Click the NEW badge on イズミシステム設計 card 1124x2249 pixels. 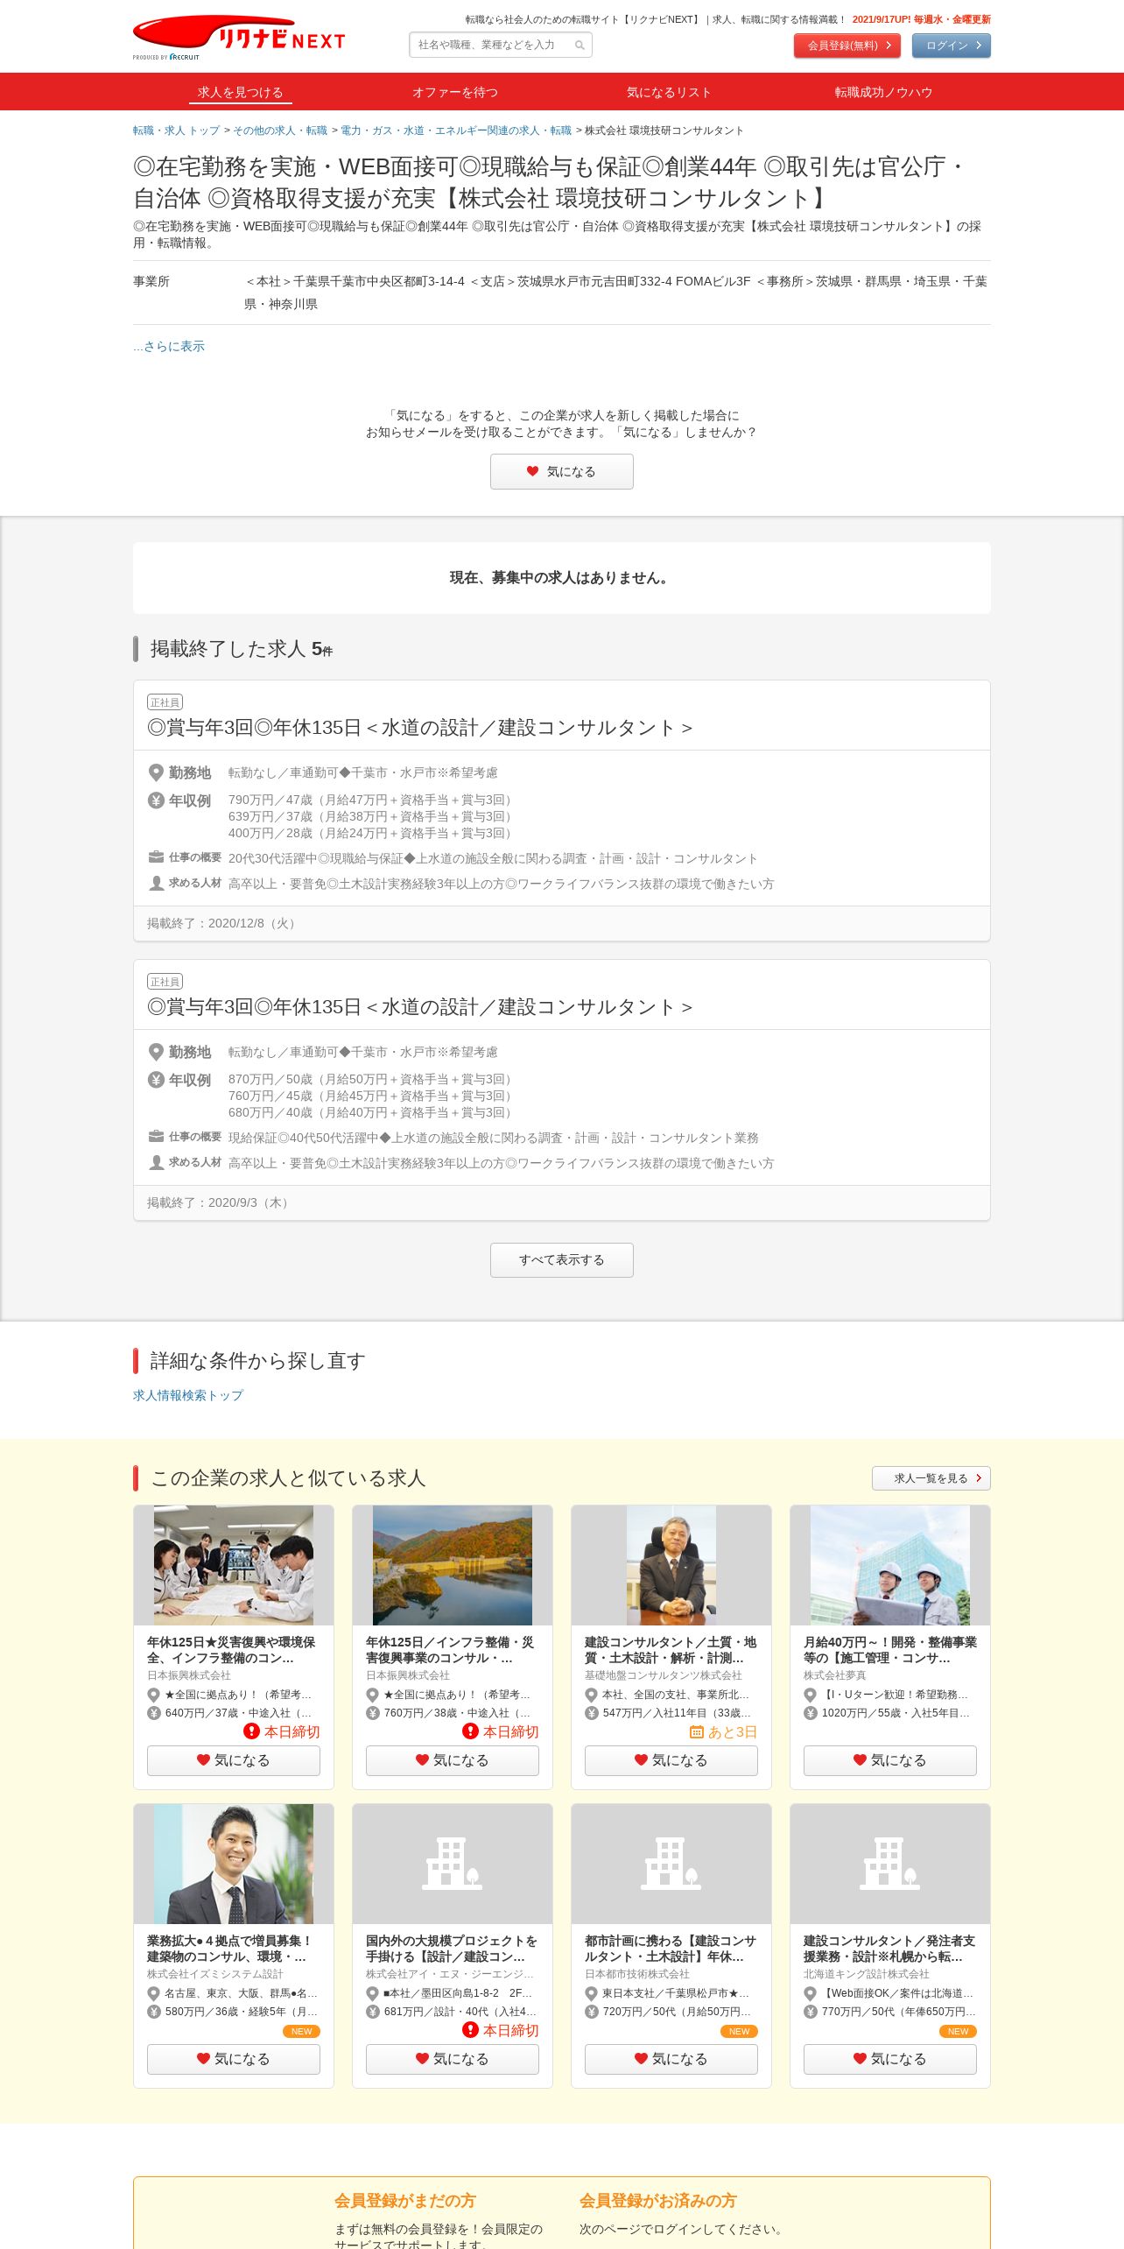tap(301, 2031)
